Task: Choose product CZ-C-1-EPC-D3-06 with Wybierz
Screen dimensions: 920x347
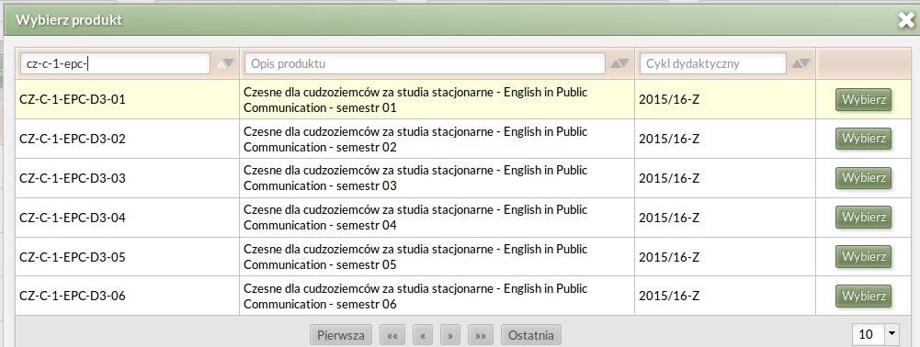Action: (864, 296)
